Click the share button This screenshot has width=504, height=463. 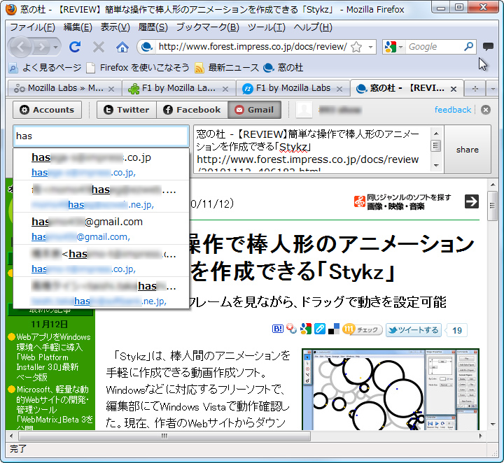click(x=468, y=150)
